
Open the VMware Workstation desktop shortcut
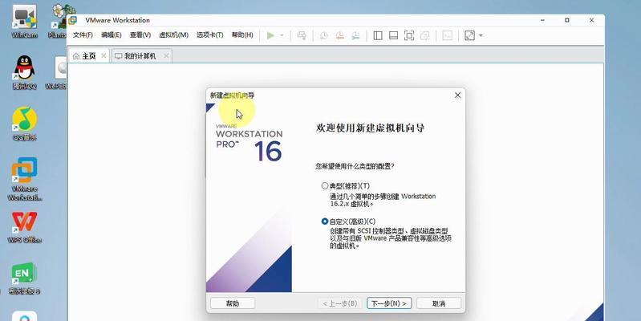pyautogui.click(x=25, y=179)
